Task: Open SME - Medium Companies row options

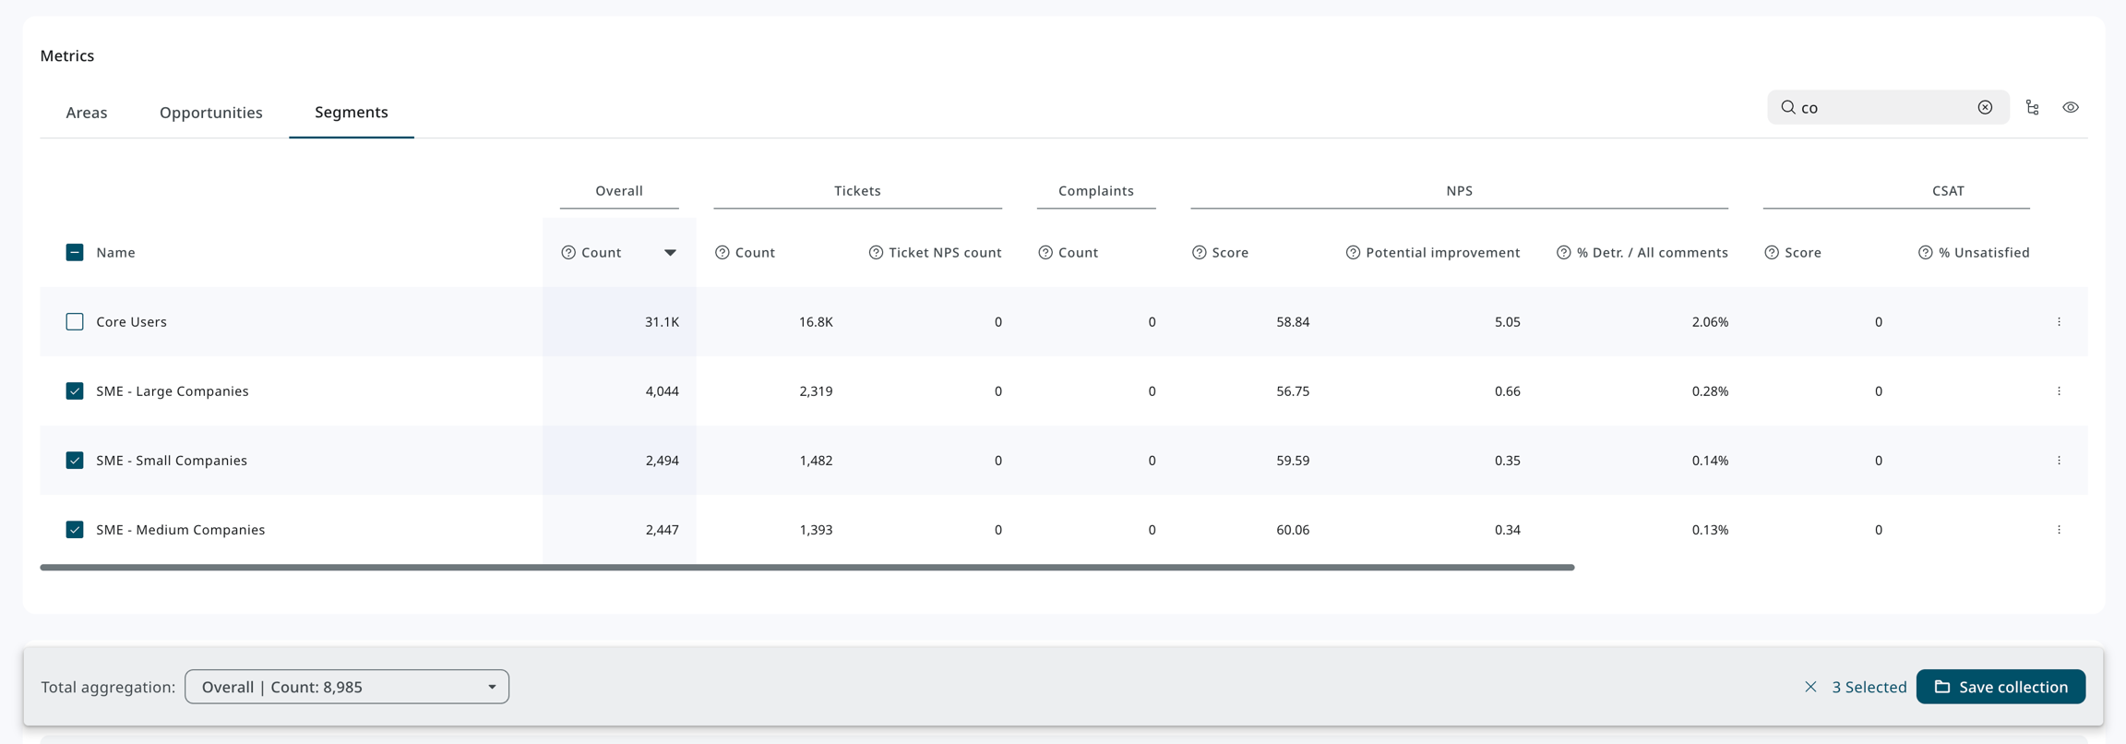Action: click(x=2059, y=530)
